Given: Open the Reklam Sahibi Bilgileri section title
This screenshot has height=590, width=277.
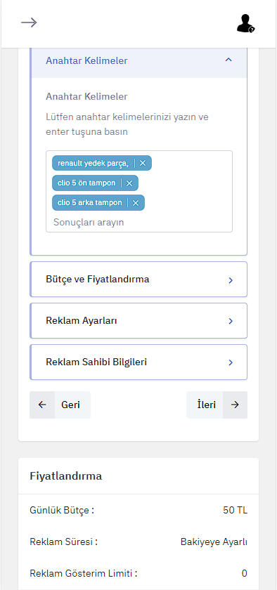Looking at the screenshot, I should click(96, 362).
